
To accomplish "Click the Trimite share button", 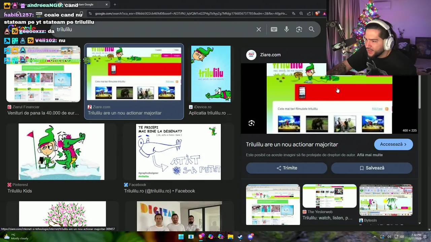I will point(287,168).
